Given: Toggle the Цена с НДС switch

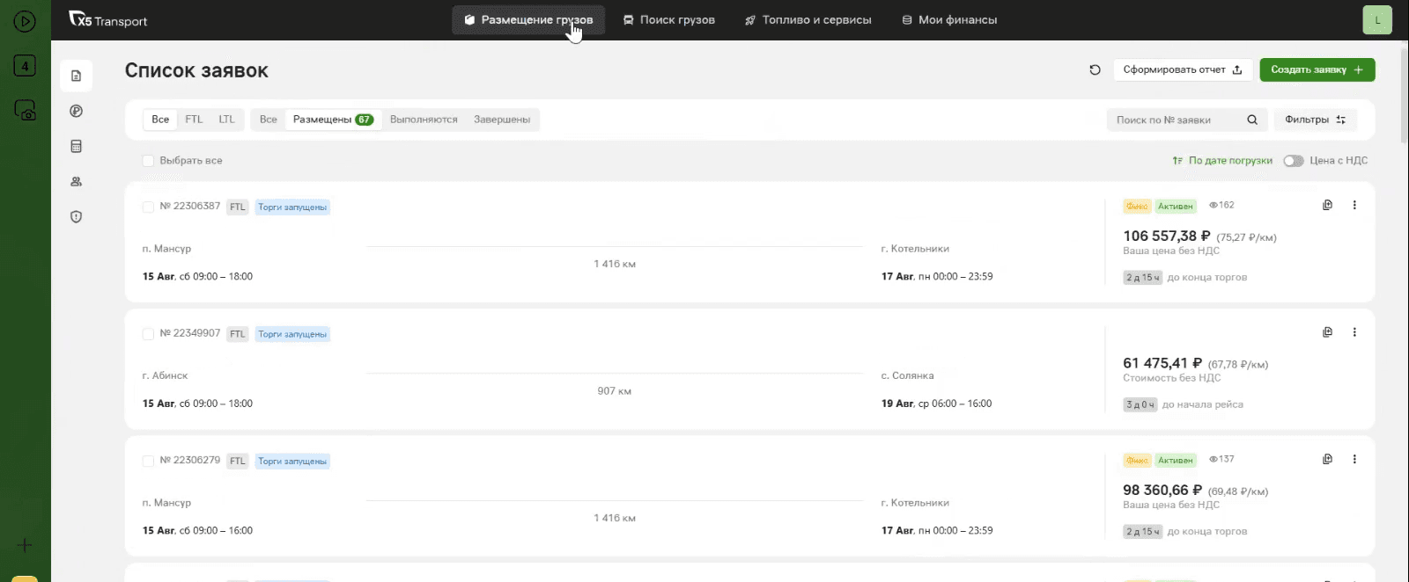Looking at the screenshot, I should 1293,161.
